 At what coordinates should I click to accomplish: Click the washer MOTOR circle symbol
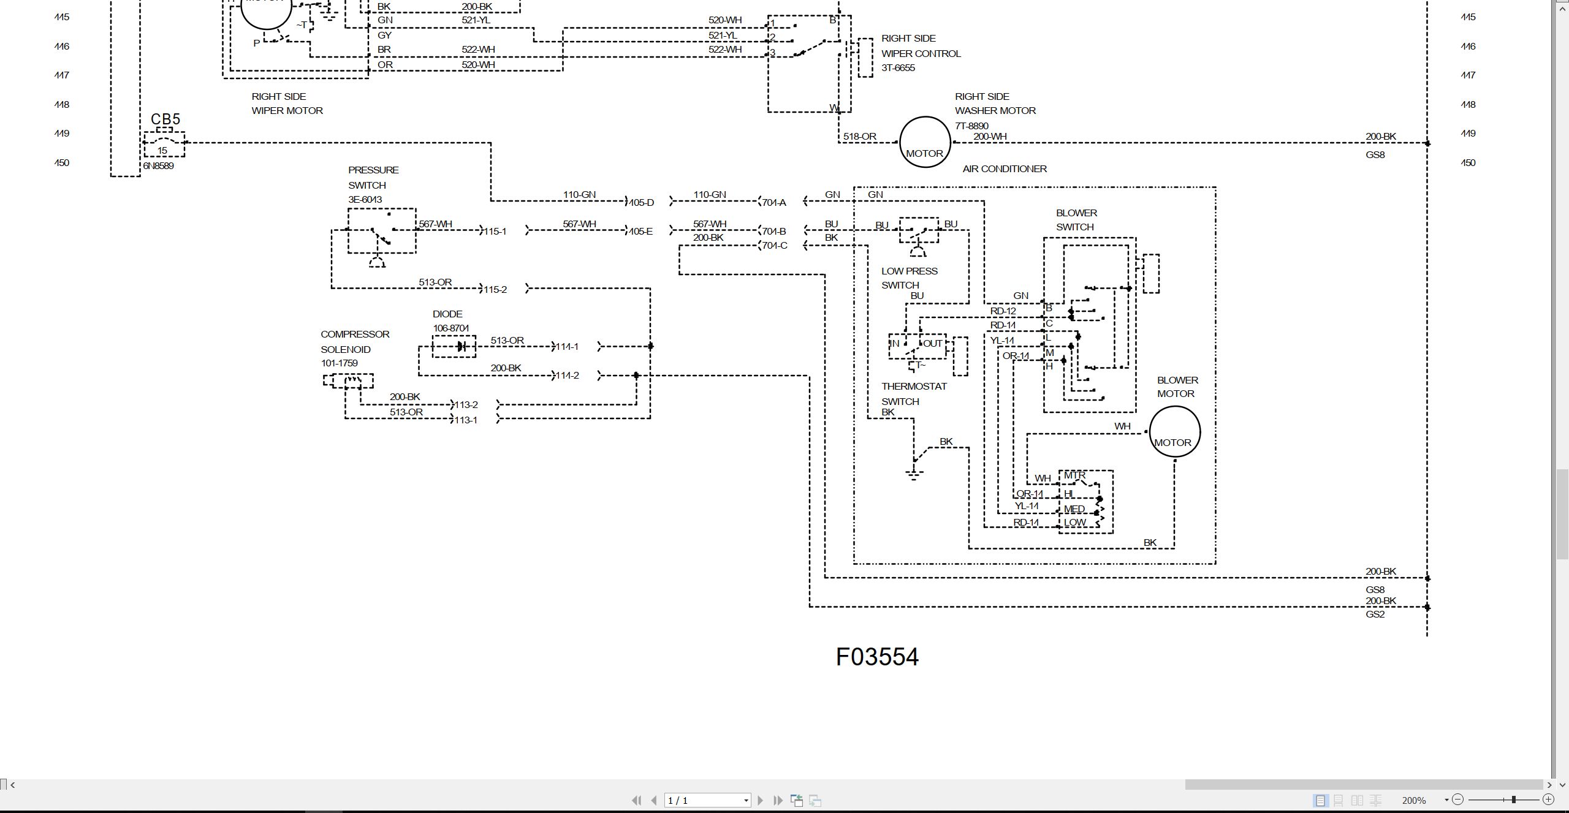click(925, 142)
